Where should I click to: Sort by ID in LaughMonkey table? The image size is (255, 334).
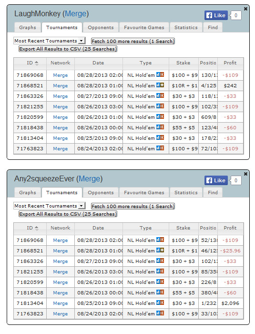(30, 63)
